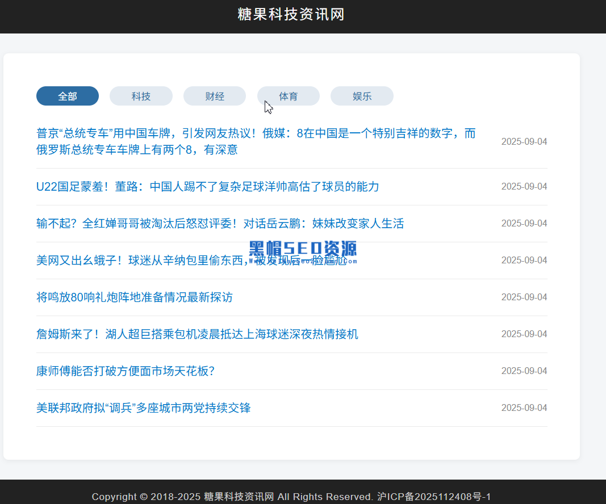
Task: Read the U22国足蒙羞 article
Action: pyautogui.click(x=208, y=187)
